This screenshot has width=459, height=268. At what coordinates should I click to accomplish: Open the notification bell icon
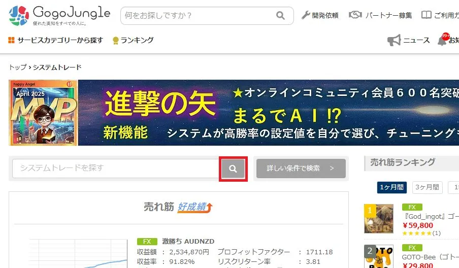tap(442, 41)
